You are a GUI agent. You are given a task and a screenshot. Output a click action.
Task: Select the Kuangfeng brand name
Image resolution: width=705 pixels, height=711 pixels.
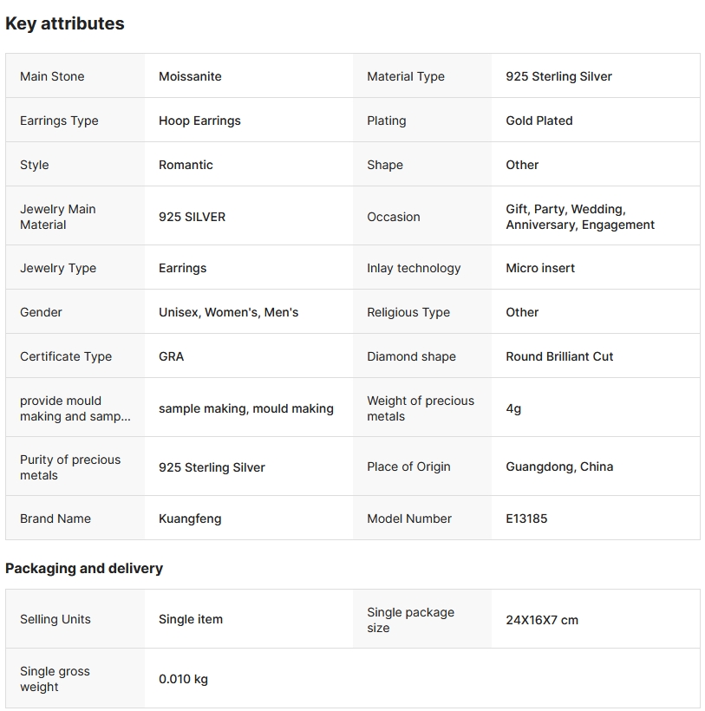point(190,519)
